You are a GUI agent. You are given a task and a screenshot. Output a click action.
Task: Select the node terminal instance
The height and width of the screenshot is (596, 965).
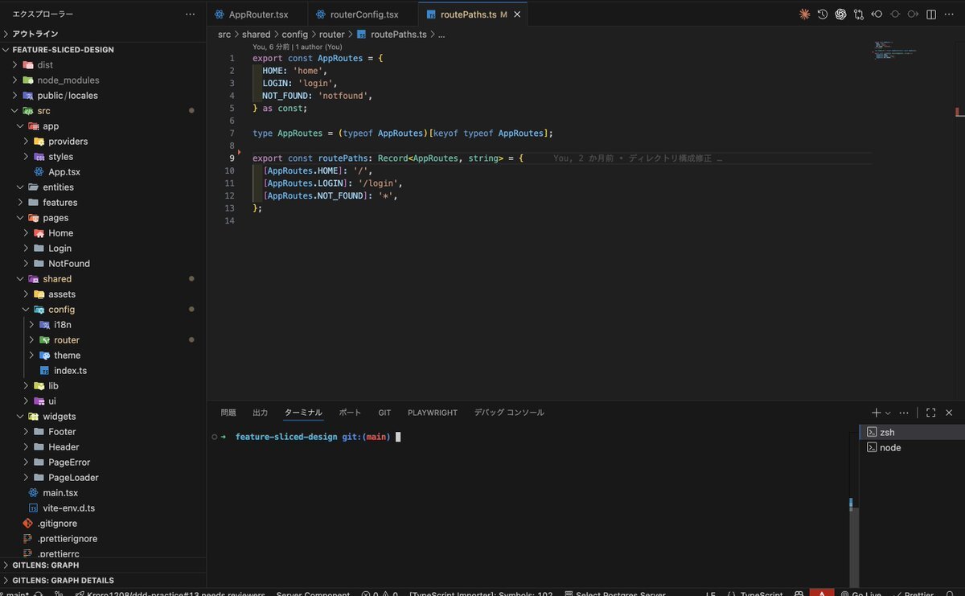tap(890, 448)
